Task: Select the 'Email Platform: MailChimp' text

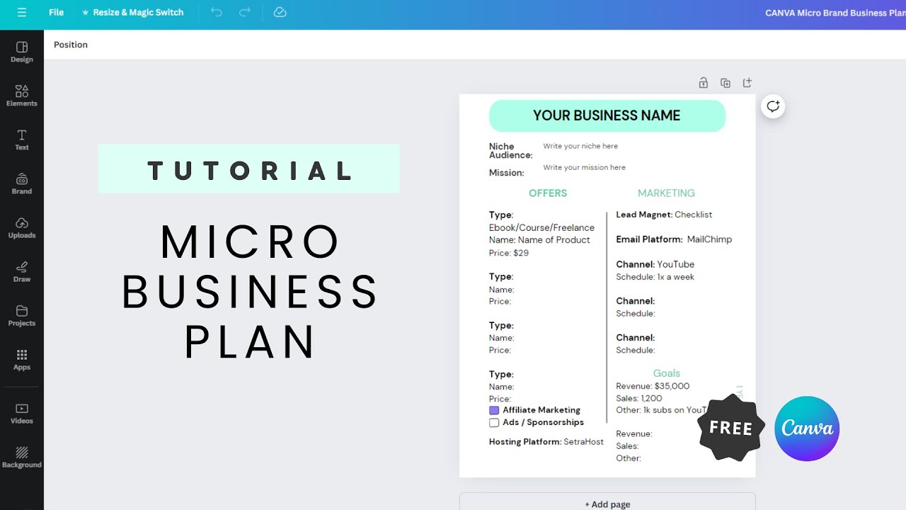Action: click(674, 239)
